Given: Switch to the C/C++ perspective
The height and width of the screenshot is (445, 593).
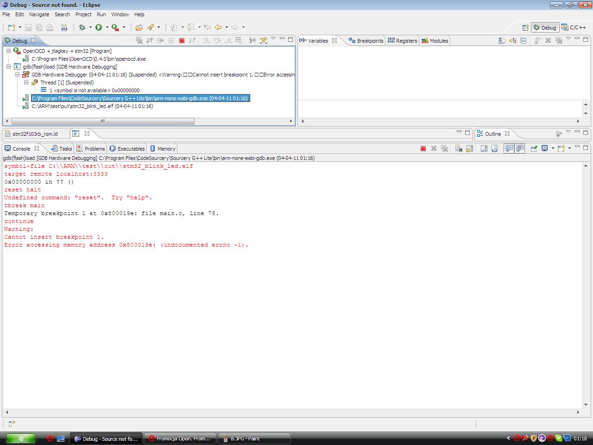Looking at the screenshot, I should (574, 27).
